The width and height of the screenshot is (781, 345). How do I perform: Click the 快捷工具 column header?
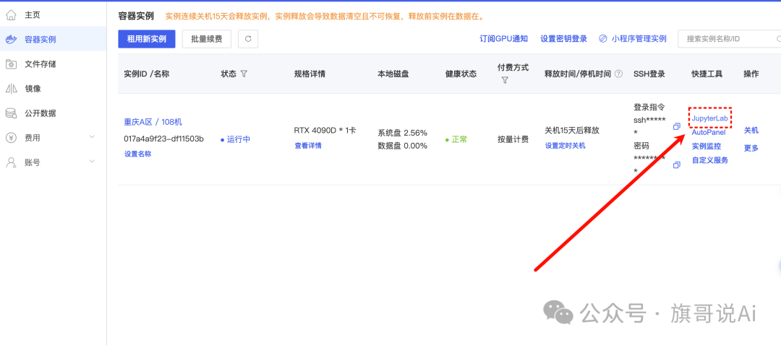click(x=707, y=74)
